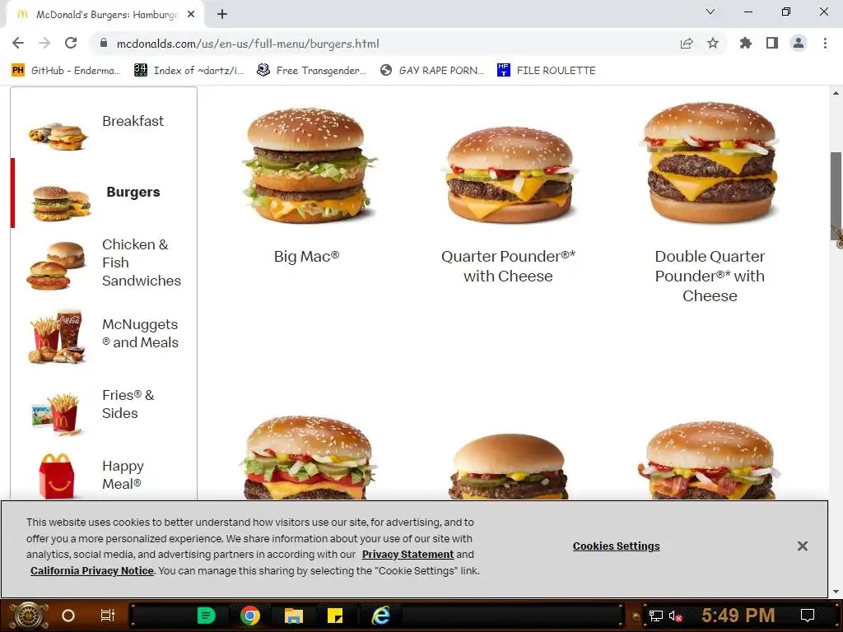Image resolution: width=843 pixels, height=632 pixels.
Task: Open the California Privacy Notice link
Action: pos(92,571)
